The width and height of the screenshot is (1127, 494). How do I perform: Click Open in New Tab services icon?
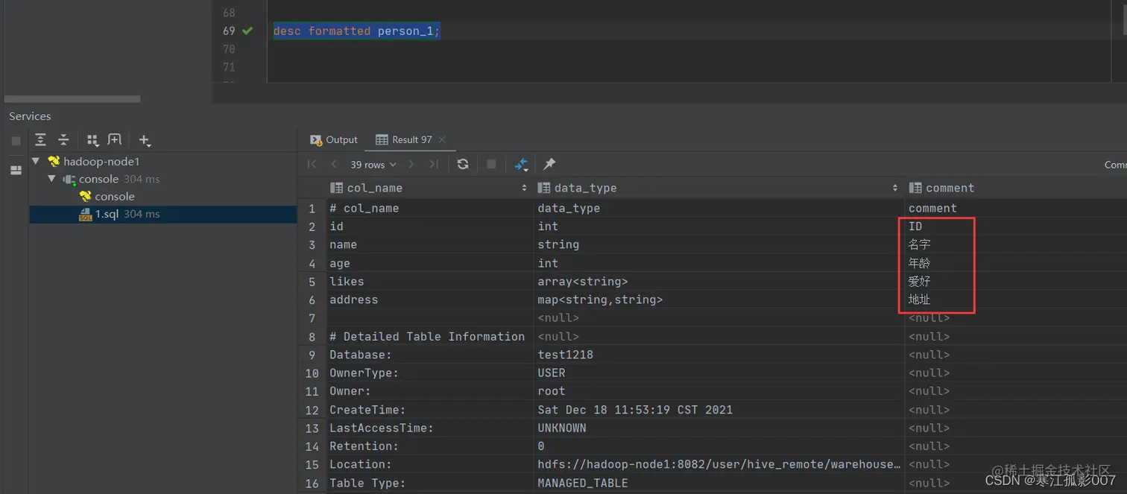click(x=114, y=140)
